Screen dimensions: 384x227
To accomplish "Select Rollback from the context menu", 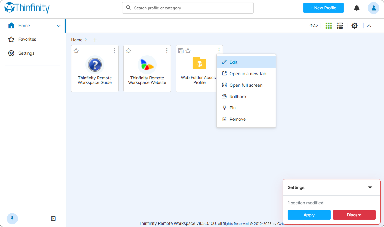I will click(246, 97).
